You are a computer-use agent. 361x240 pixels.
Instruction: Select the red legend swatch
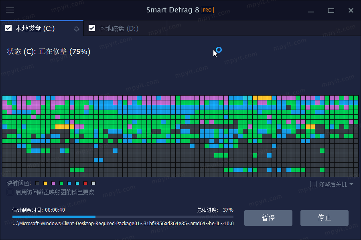85,183
